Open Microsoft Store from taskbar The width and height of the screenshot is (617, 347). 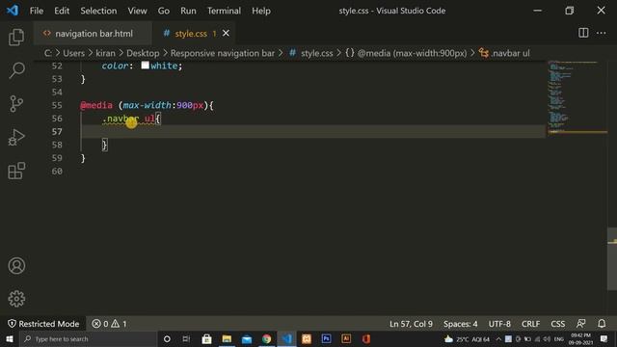point(206,338)
